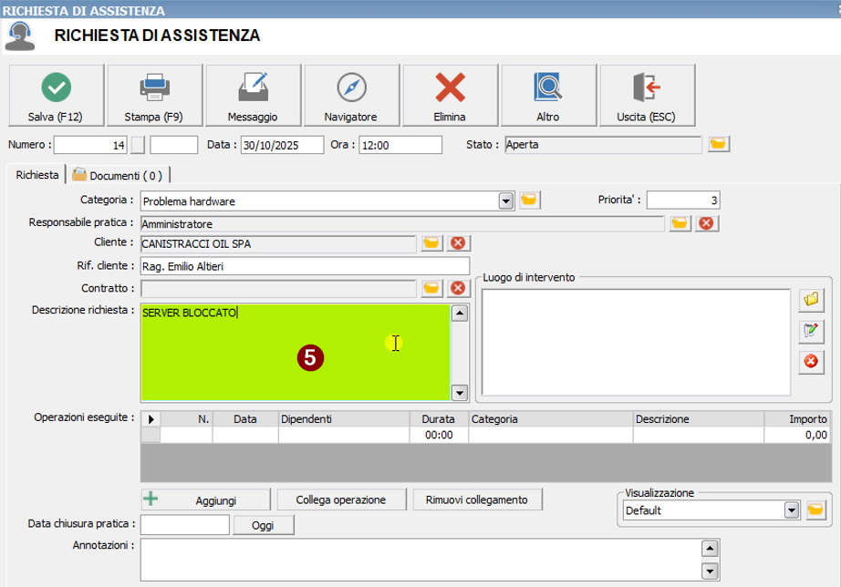The width and height of the screenshot is (841, 587).
Task: Exit using the Uscita (ESC) button
Action: [x=647, y=95]
